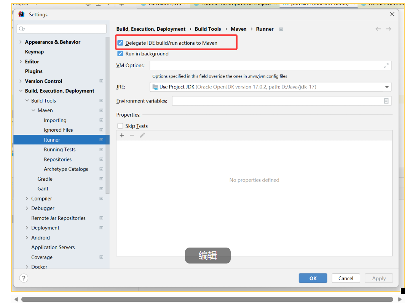Click the IntelliJ logo in Settings title bar
The width and height of the screenshot is (410, 303).
click(21, 14)
